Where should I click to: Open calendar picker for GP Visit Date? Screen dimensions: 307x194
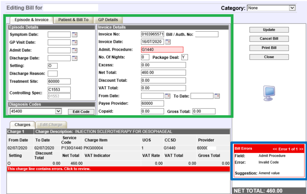pos(75,43)
